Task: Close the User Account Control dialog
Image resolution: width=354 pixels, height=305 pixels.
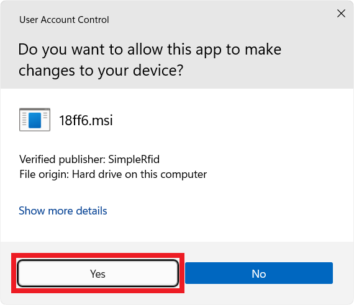Action: tap(341, 14)
